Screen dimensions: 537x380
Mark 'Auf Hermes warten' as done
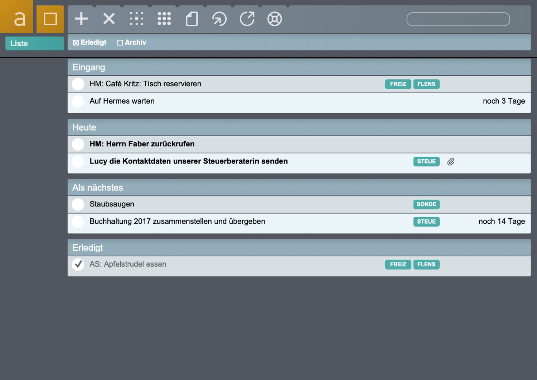pyautogui.click(x=78, y=101)
